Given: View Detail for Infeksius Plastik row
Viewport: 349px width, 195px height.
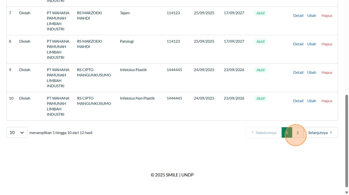Looking at the screenshot, I should [298, 72].
